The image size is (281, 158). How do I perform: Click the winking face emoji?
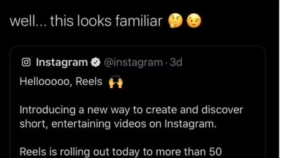(194, 21)
